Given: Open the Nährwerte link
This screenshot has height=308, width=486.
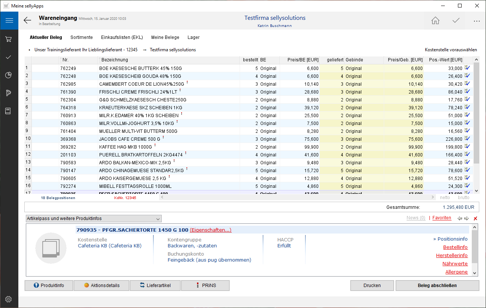Looking at the screenshot, I should click(x=455, y=264).
